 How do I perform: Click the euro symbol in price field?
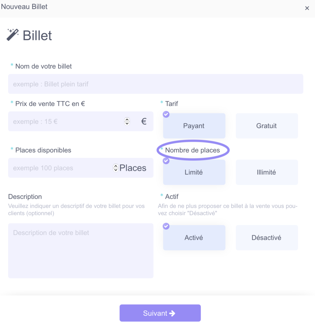(144, 121)
